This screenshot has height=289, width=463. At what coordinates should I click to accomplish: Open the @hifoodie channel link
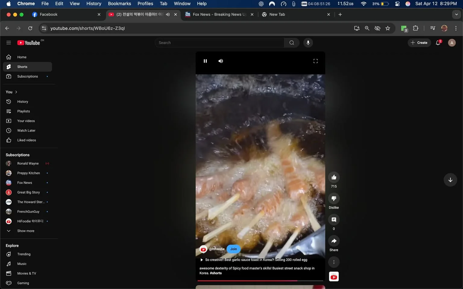tap(217, 249)
